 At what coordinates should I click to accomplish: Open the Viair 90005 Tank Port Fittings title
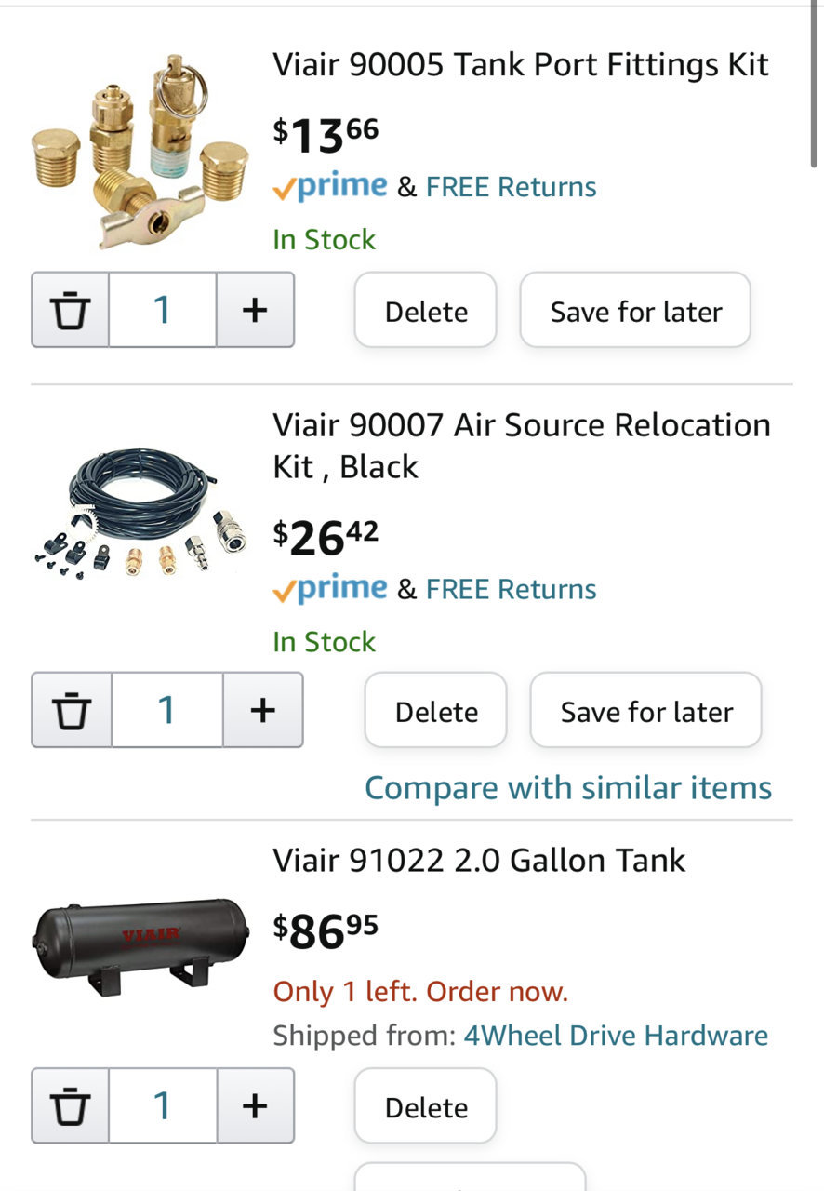pos(521,65)
